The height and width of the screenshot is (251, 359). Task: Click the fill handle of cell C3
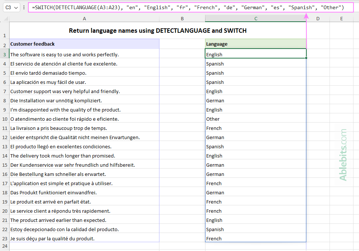tap(306, 58)
